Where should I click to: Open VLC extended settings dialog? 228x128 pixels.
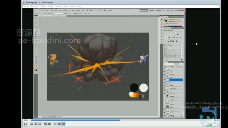click(x=50, y=124)
